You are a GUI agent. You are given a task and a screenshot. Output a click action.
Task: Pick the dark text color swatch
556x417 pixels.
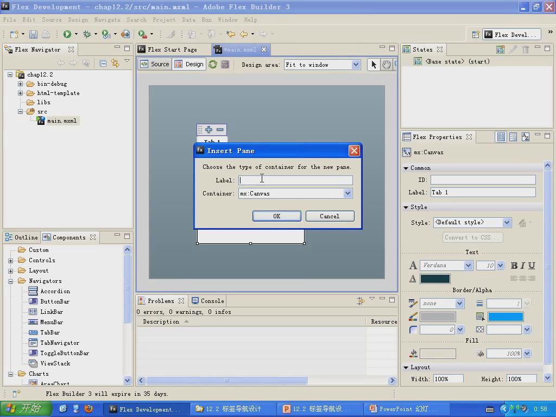[x=435, y=279]
